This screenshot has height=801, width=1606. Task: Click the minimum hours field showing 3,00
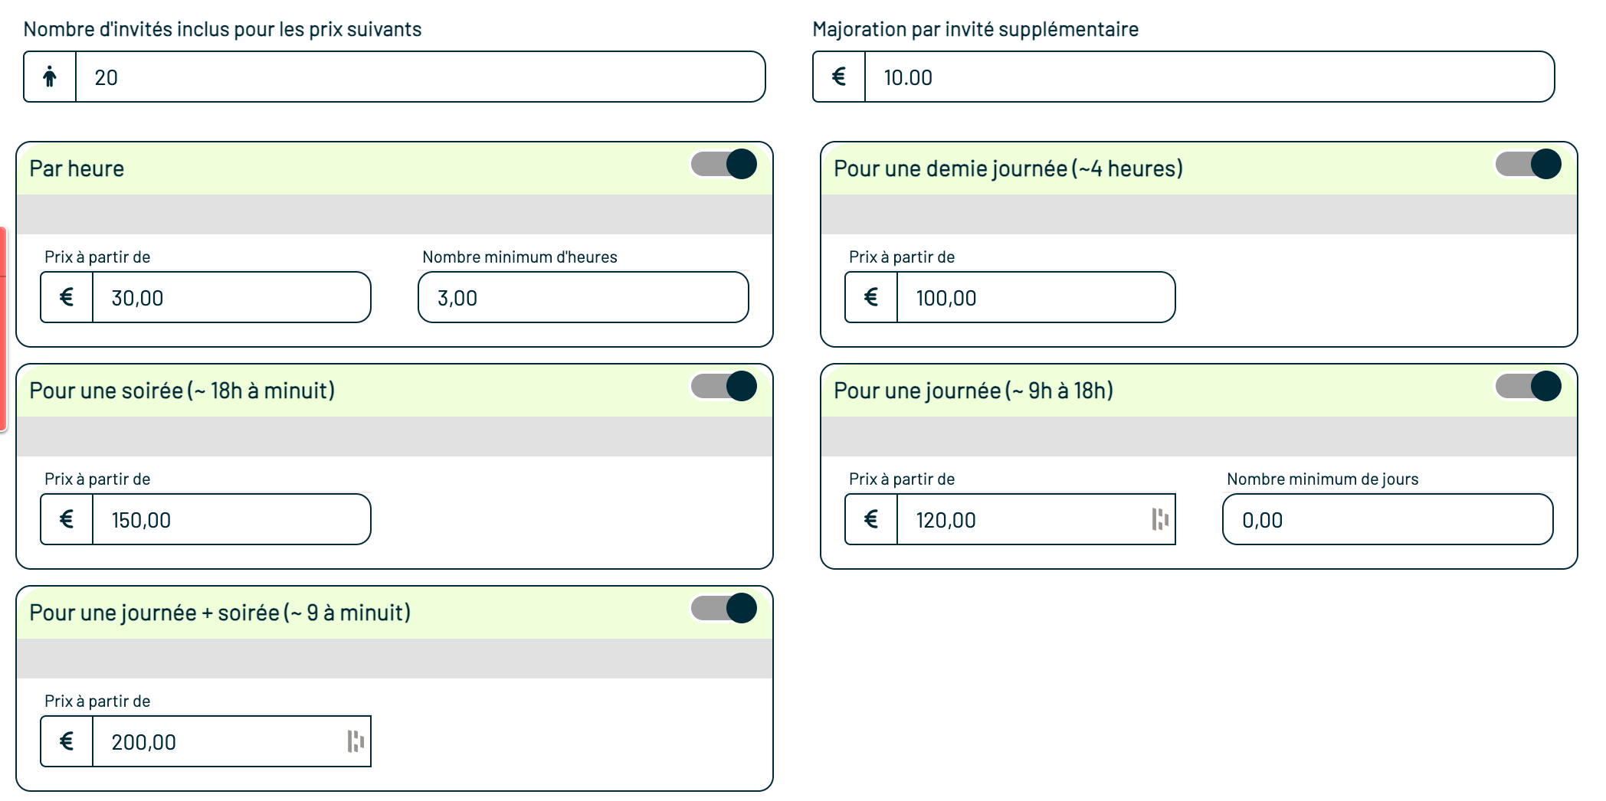[583, 297]
